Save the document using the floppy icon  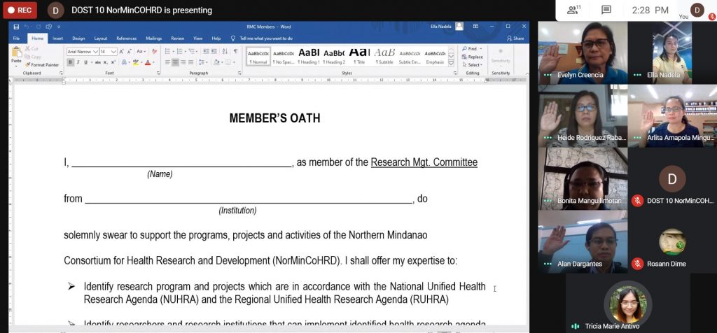(x=17, y=27)
